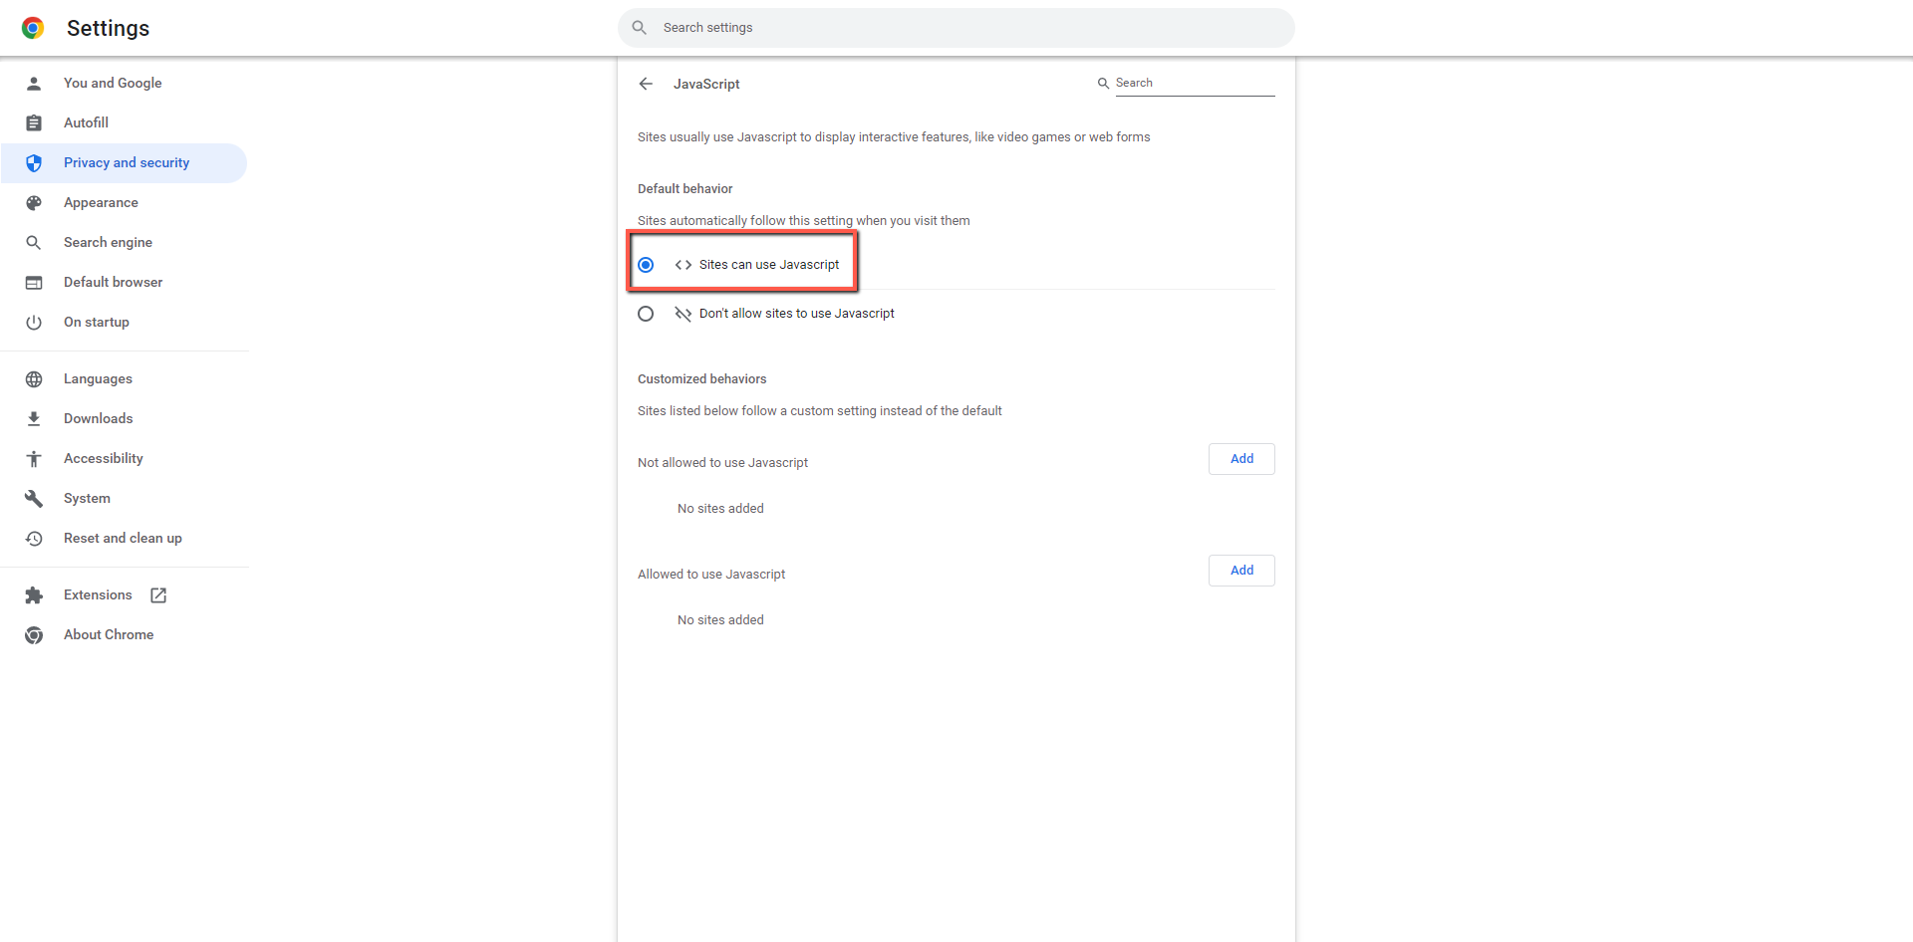Click the System wrench icon
1913x942 pixels.
[34, 499]
